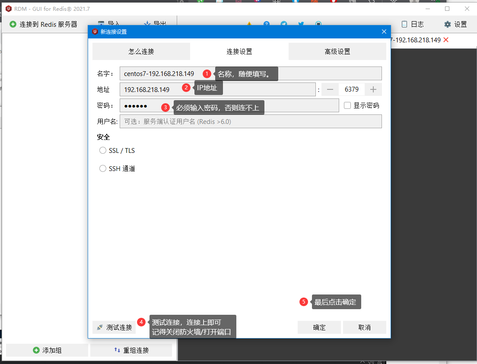The width and height of the screenshot is (477, 364).
Task: Click the Twitter bird icon in toolbar
Action: pos(301,23)
